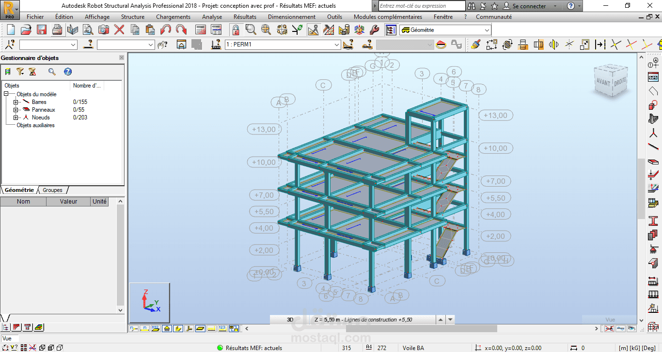This screenshot has width=662, height=352.
Task: Close the Gestionnaire d'objets panel
Action: tap(122, 58)
